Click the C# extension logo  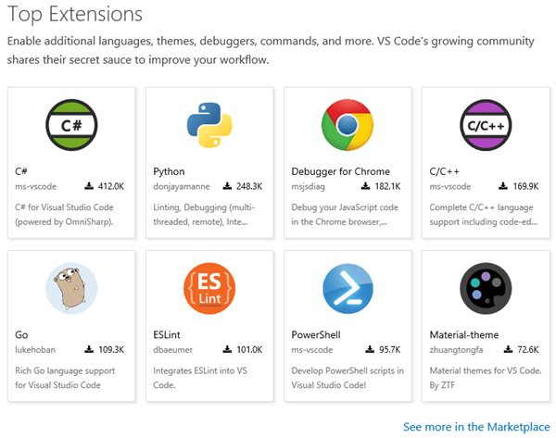(x=71, y=126)
